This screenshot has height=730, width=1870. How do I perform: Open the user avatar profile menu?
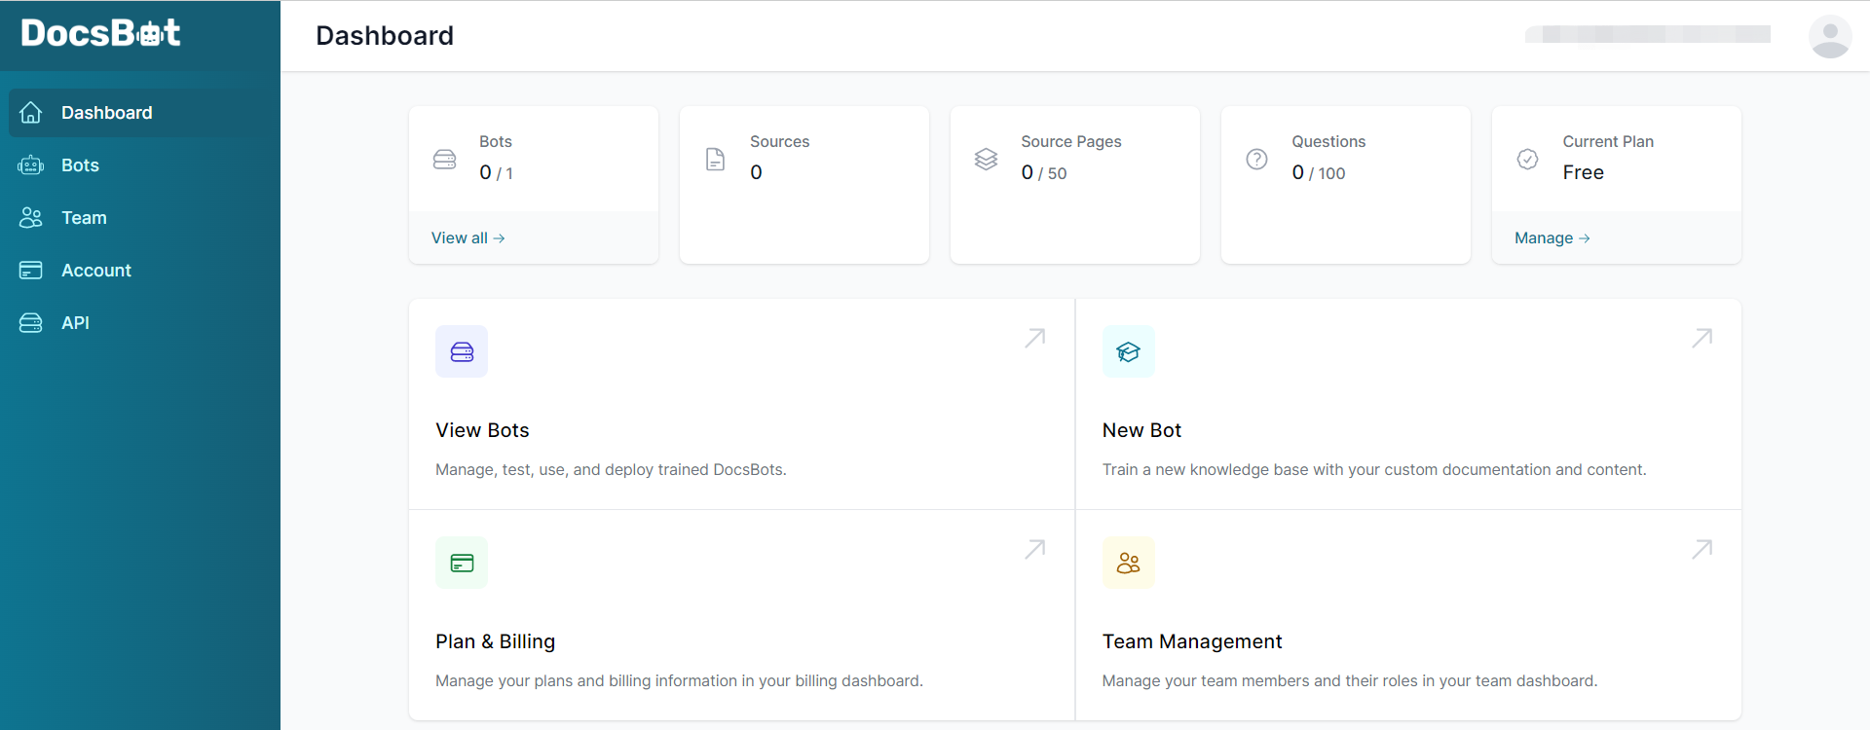pos(1830,36)
